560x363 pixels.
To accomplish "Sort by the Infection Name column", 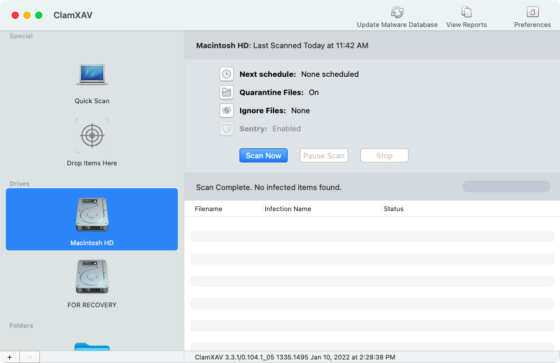I will coord(288,209).
